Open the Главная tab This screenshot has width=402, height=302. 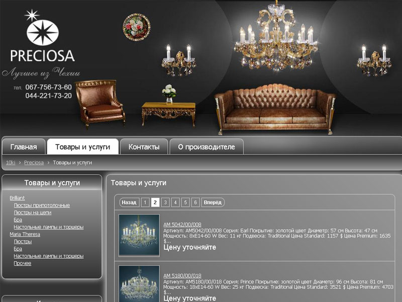tap(24, 147)
